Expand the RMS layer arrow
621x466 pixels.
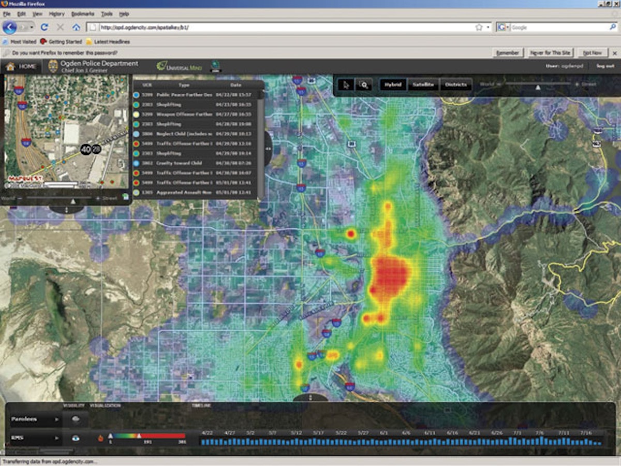tap(55, 439)
